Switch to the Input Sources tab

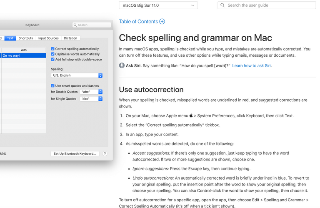48,38
